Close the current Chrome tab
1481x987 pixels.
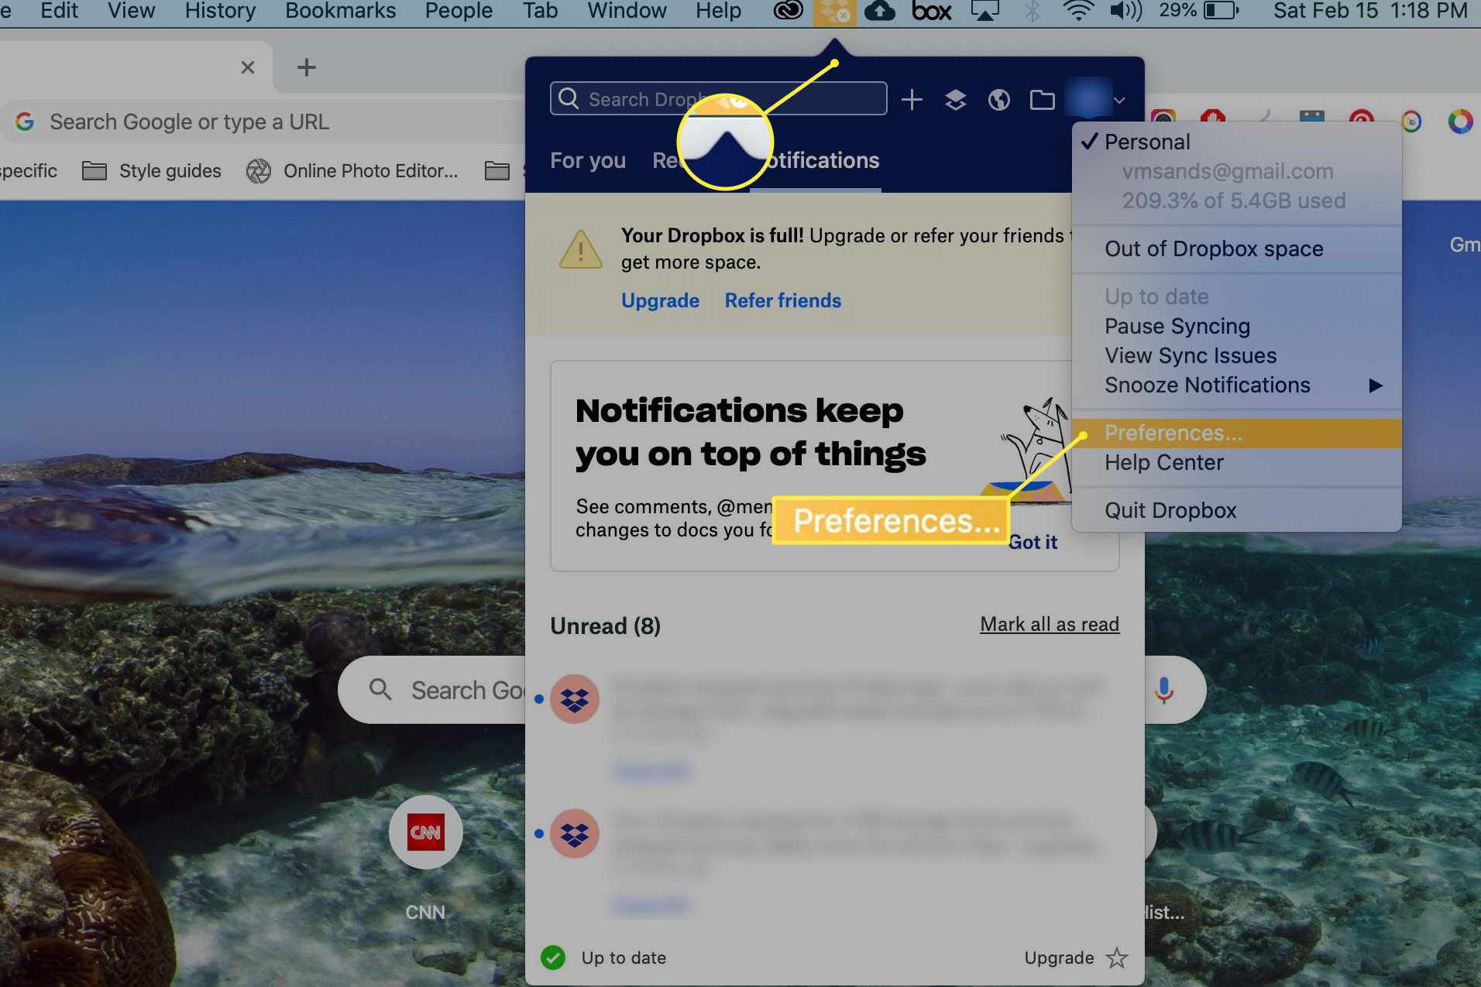247,67
